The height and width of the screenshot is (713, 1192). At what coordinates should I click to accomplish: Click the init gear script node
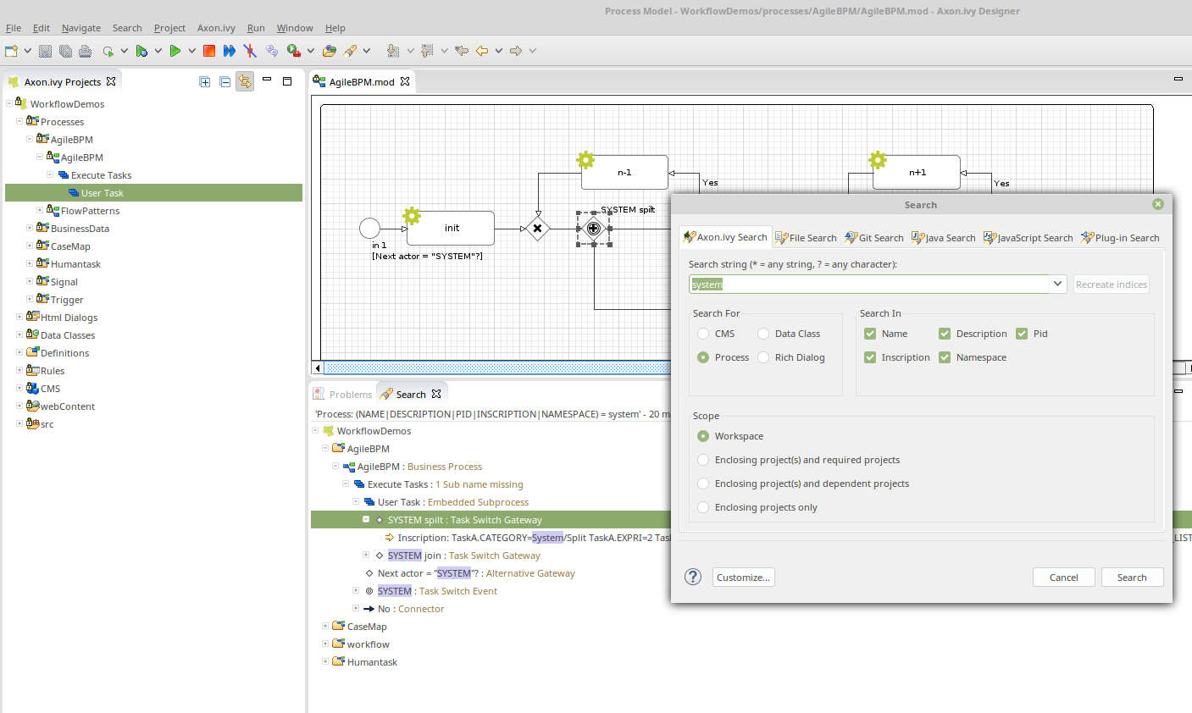[451, 228]
